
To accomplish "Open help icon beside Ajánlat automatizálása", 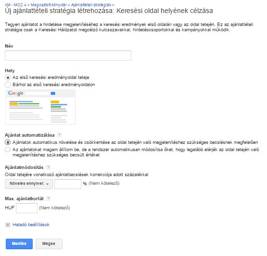I will [59, 135].
